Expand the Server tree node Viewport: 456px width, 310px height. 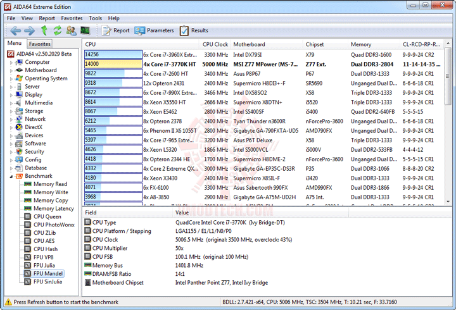click(11, 87)
